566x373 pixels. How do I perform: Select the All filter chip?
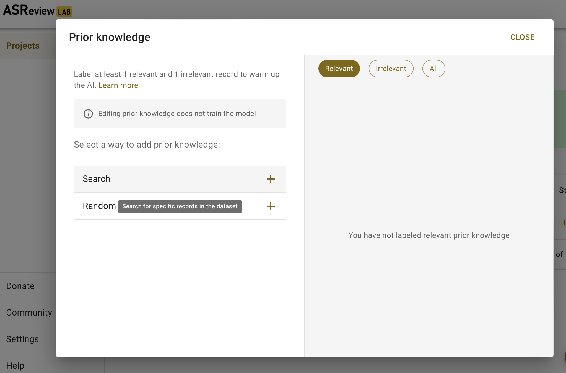tap(433, 69)
